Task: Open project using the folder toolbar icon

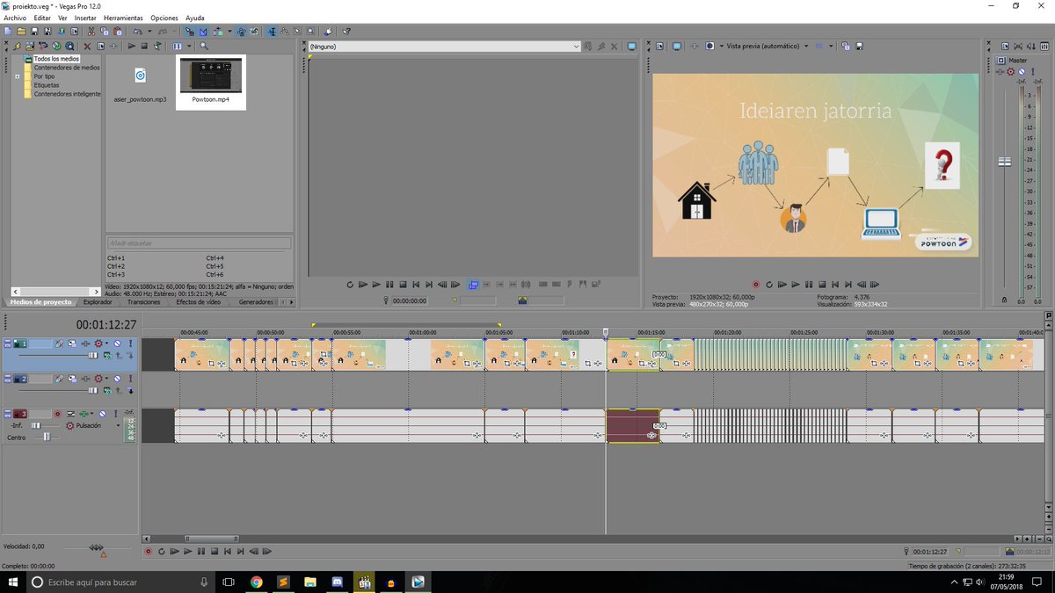Action: [x=21, y=32]
